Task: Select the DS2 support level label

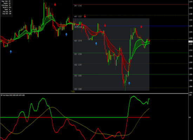Action: tap(78, 76)
